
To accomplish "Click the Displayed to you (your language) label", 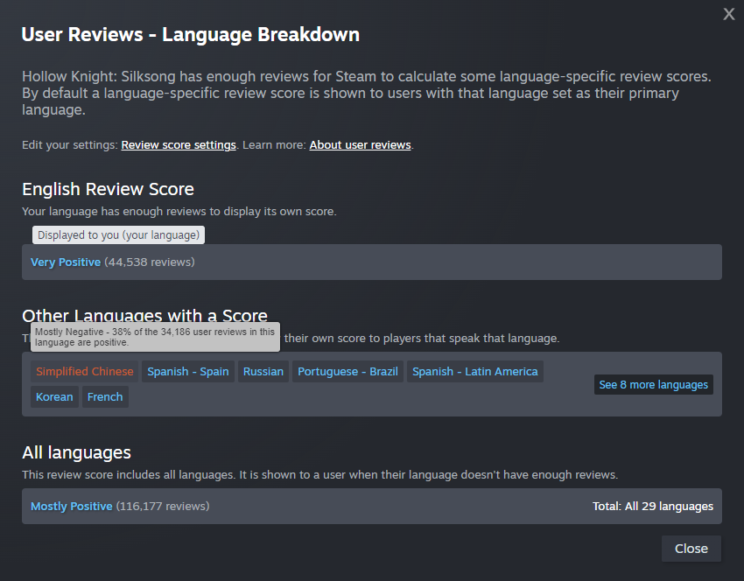I will tap(119, 235).
